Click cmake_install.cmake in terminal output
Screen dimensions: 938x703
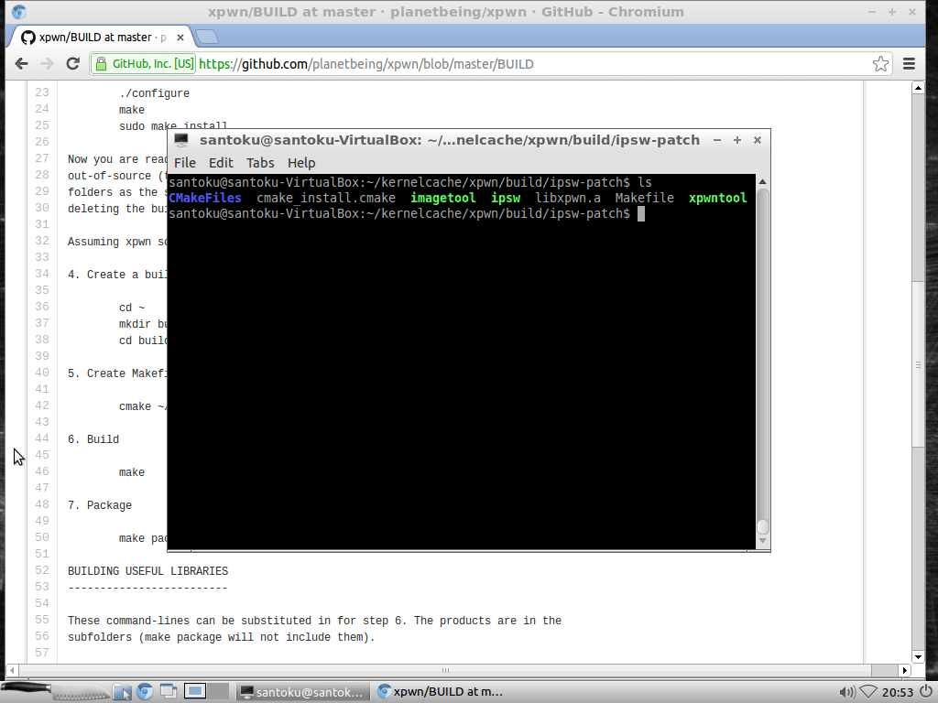(326, 198)
